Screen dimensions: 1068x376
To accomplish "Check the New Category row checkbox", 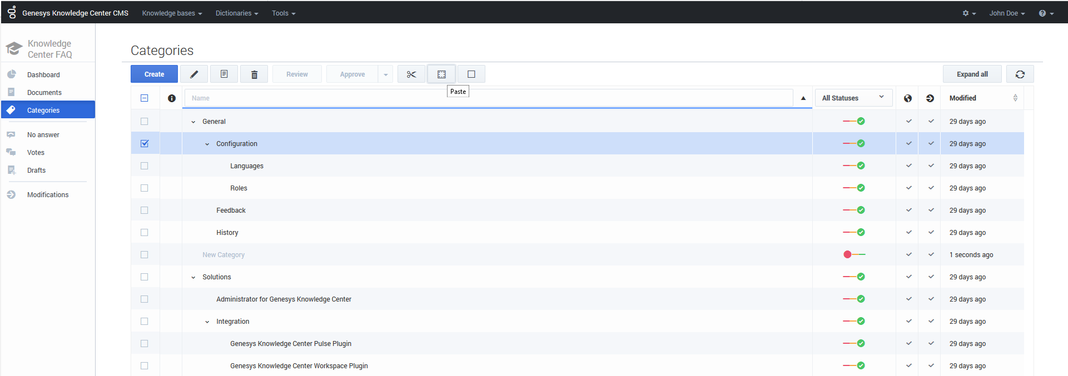I will 145,254.
